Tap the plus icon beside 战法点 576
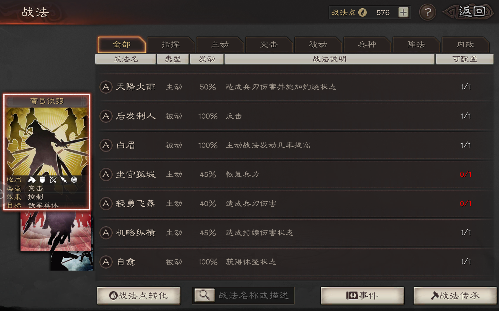 (403, 12)
